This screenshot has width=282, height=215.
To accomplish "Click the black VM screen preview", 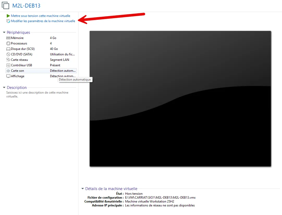I will point(180,99).
